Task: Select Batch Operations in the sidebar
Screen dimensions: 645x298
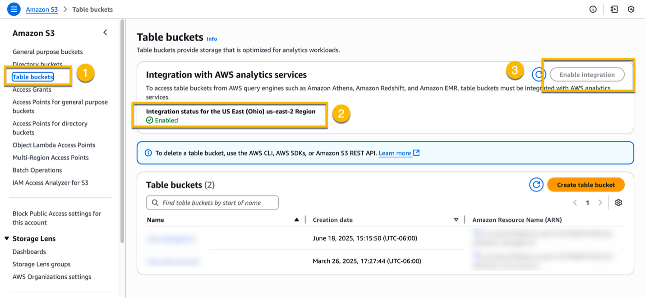Action: pos(37,170)
